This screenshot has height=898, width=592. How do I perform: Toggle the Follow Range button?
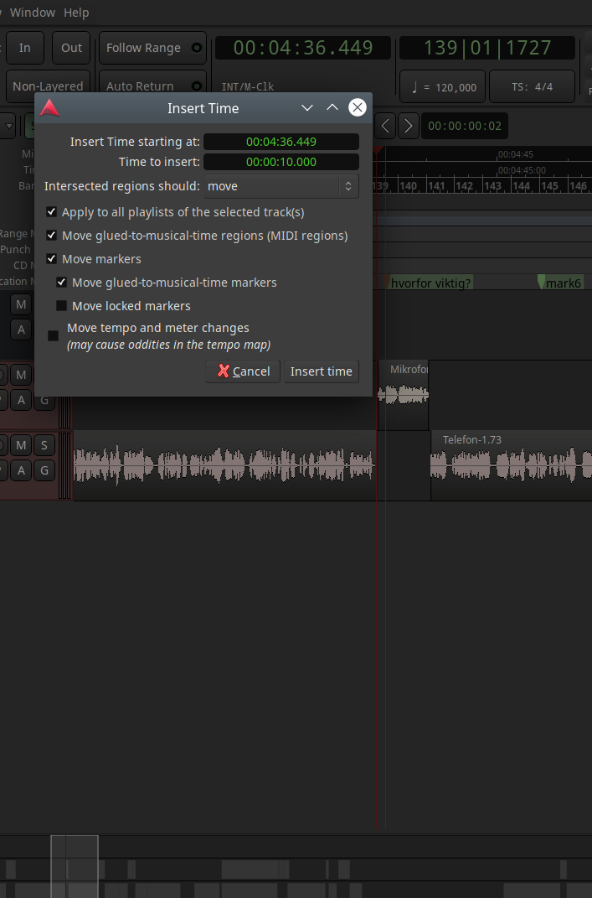click(x=152, y=48)
